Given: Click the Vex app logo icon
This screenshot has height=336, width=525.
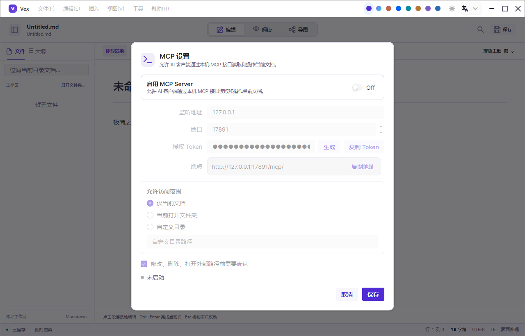Looking at the screenshot, I should [13, 9].
